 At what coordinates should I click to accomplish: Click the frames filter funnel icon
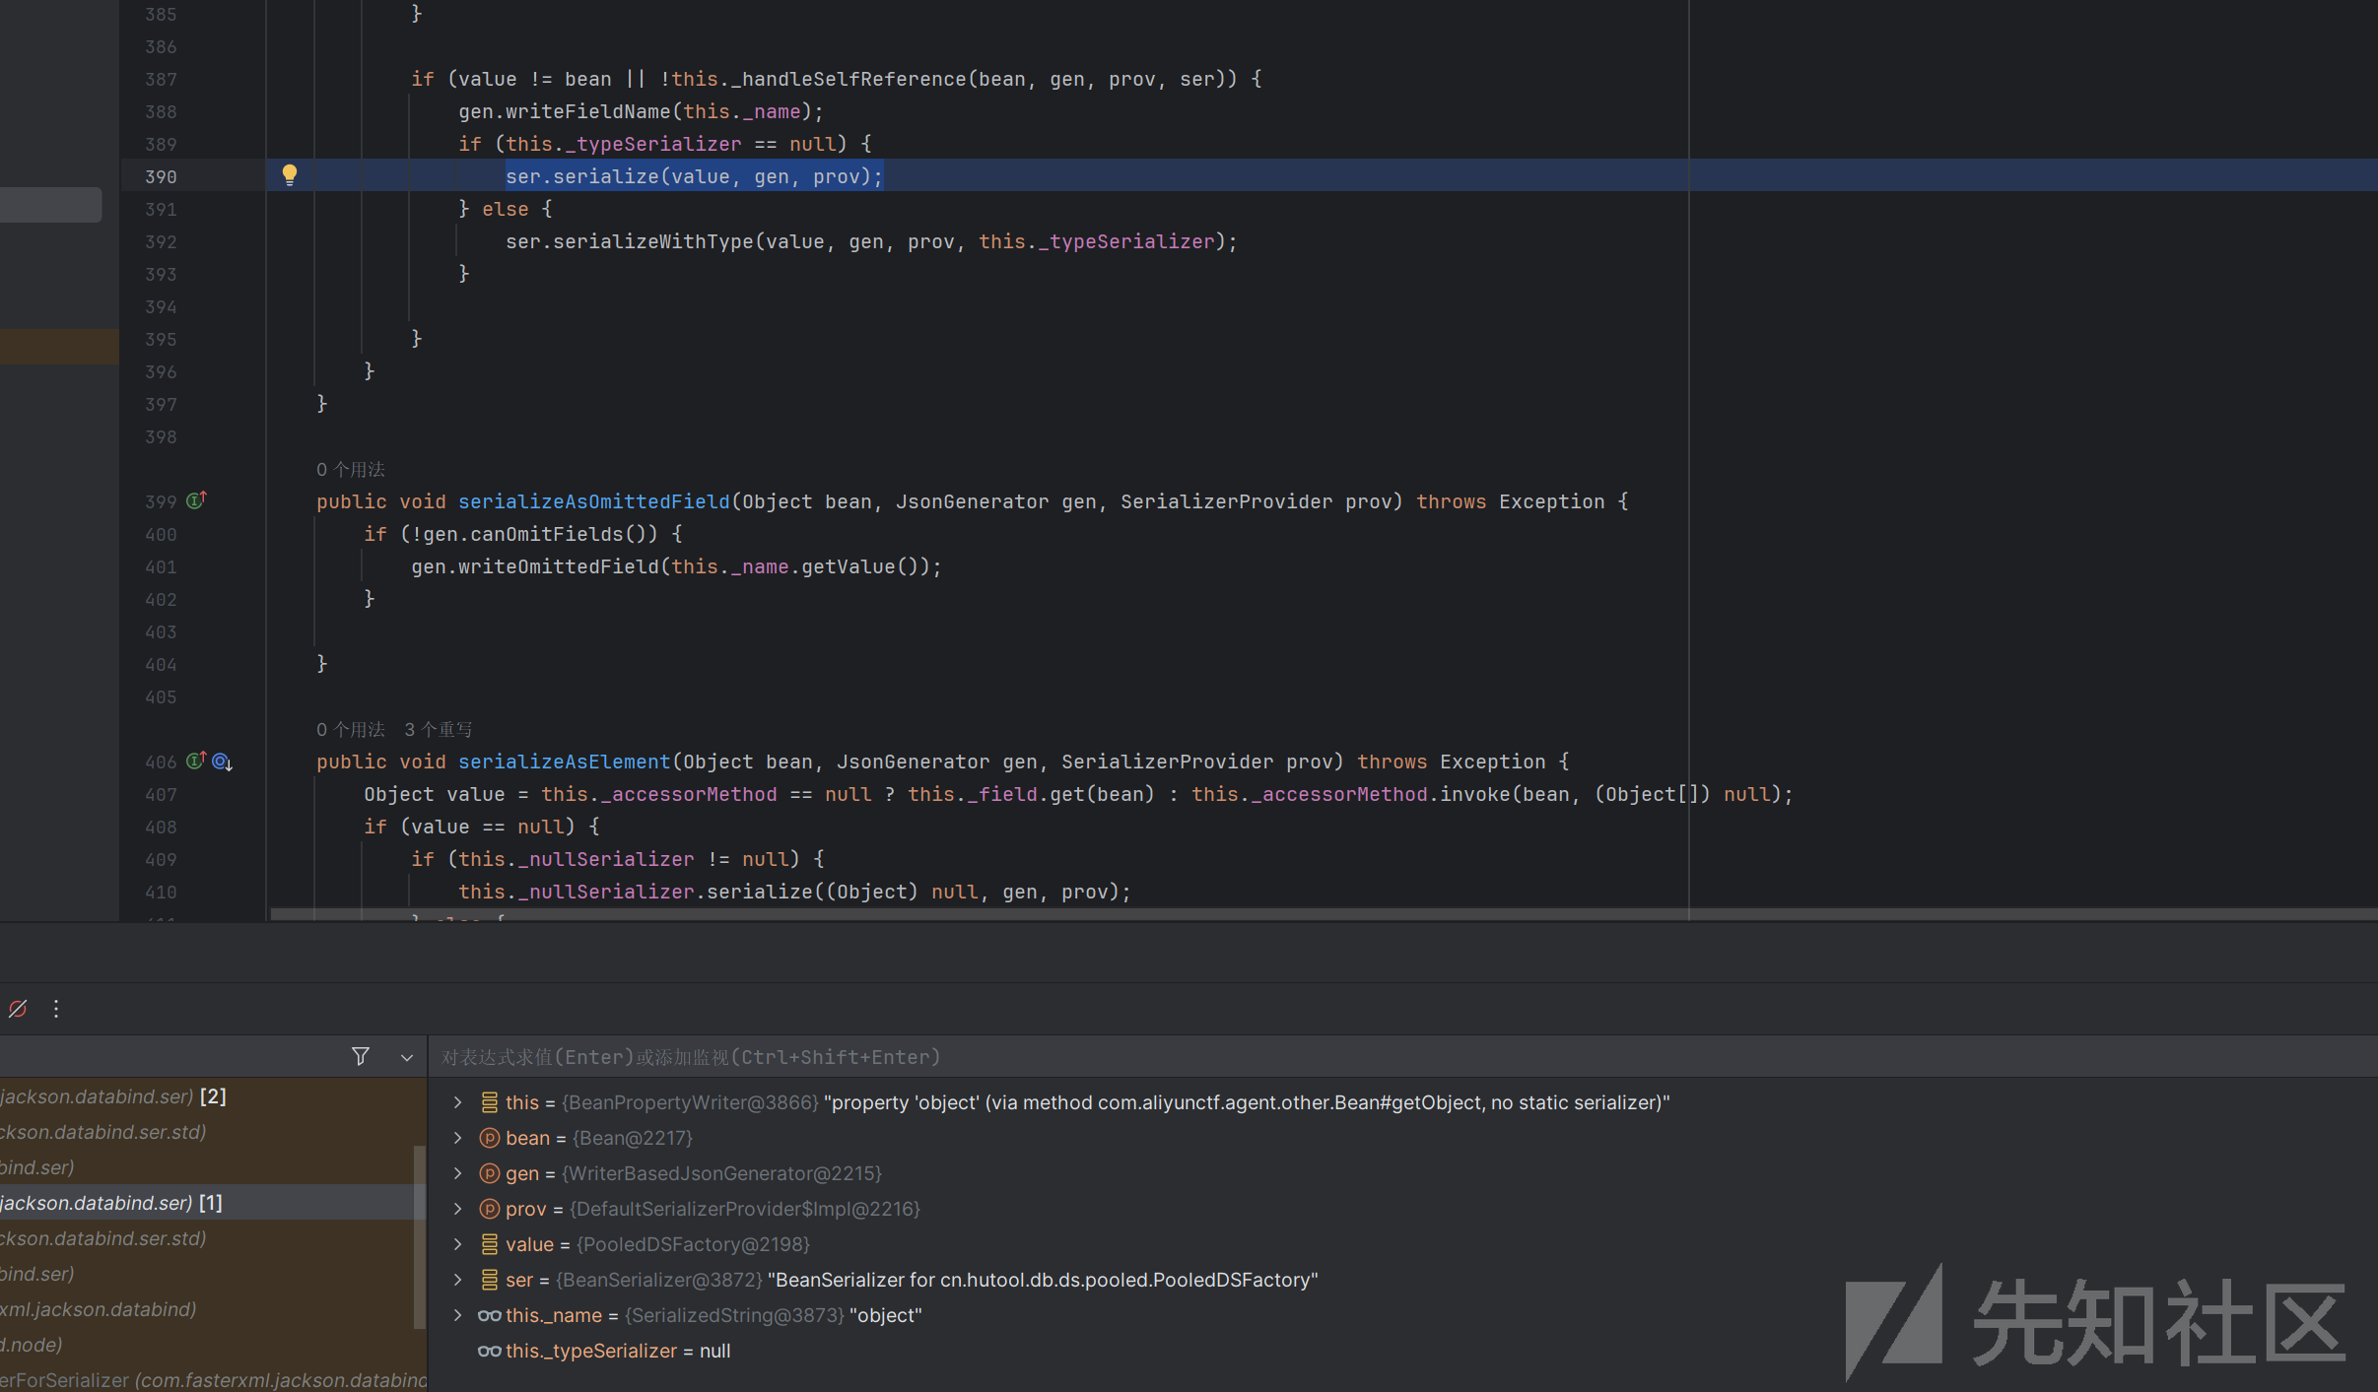361,1056
